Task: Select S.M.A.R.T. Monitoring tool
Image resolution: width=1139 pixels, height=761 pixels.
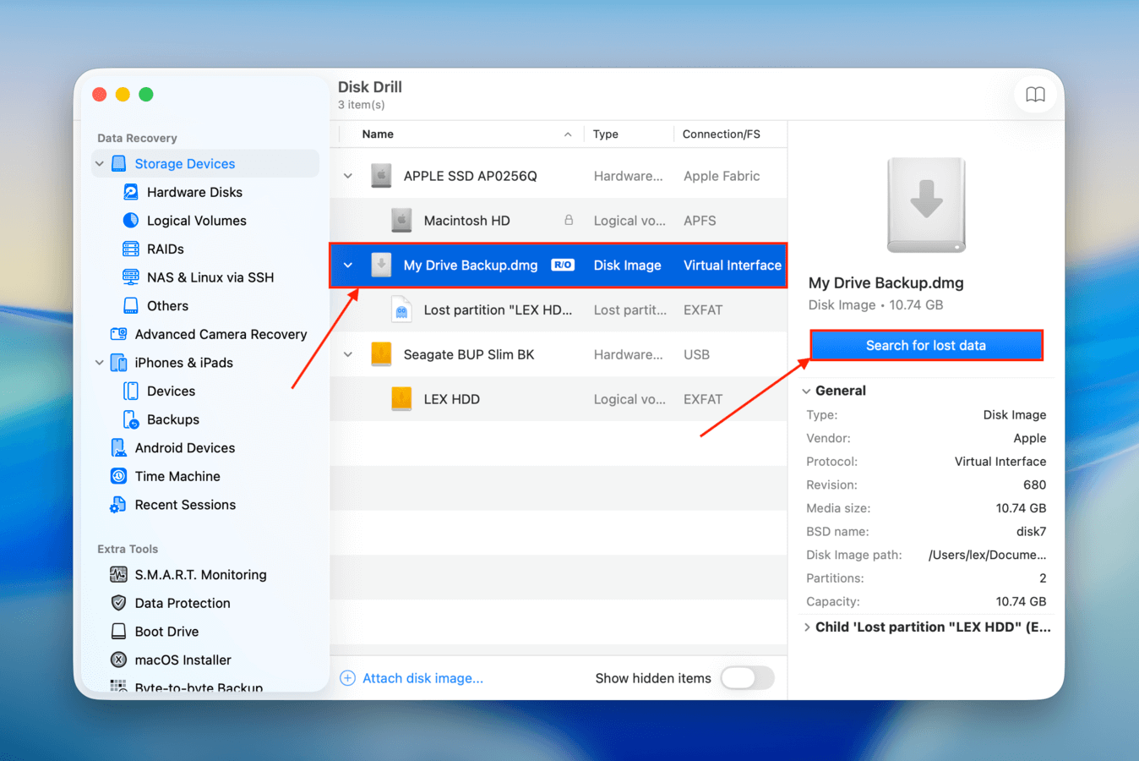Action: 198,574
